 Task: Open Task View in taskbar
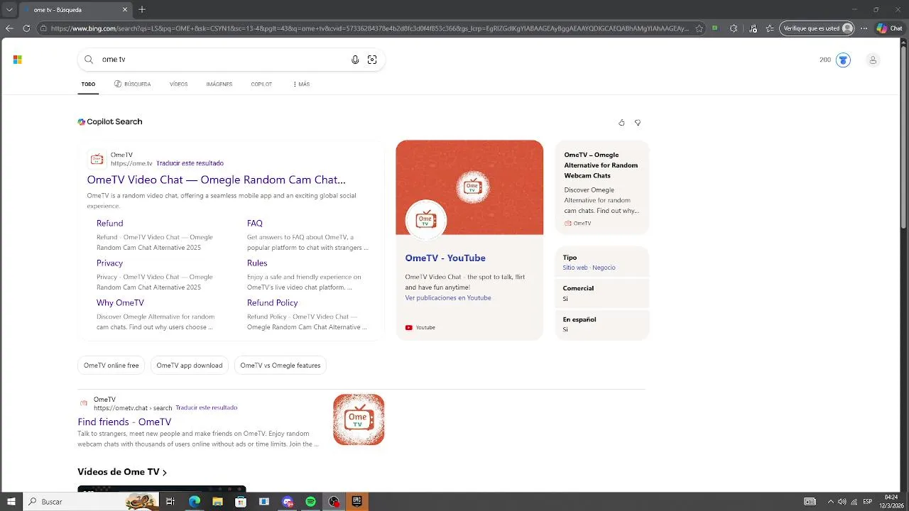coord(170,502)
